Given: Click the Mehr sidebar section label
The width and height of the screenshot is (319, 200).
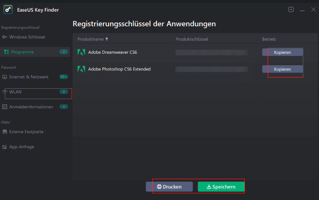Looking at the screenshot, I should pyautogui.click(x=6, y=122).
